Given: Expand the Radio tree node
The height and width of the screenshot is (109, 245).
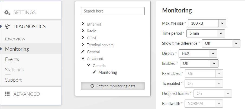Looking at the screenshot, I should 83,31.
